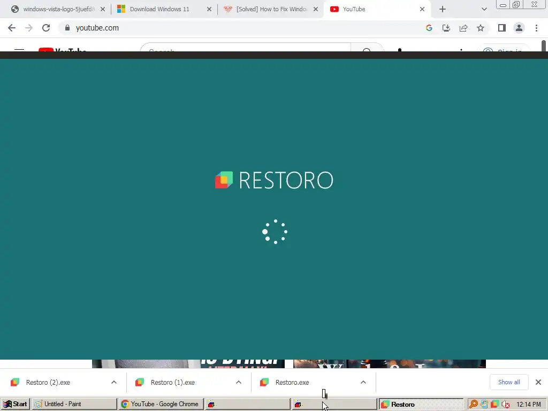Open a new tab with plus button
Image resolution: width=548 pixels, height=411 pixels.
[x=443, y=10]
